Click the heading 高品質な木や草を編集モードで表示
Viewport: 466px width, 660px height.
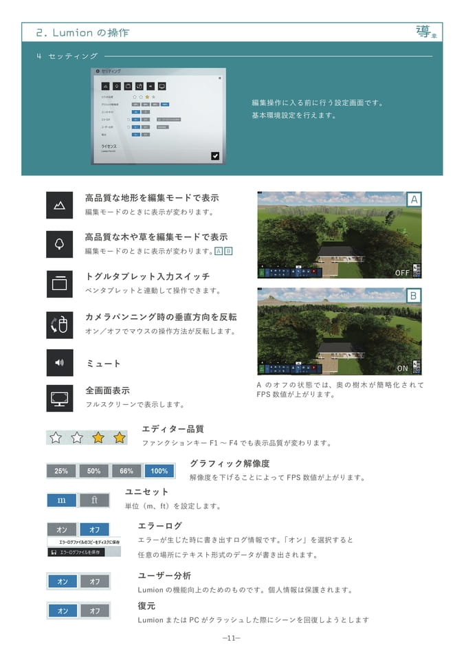click(x=156, y=237)
